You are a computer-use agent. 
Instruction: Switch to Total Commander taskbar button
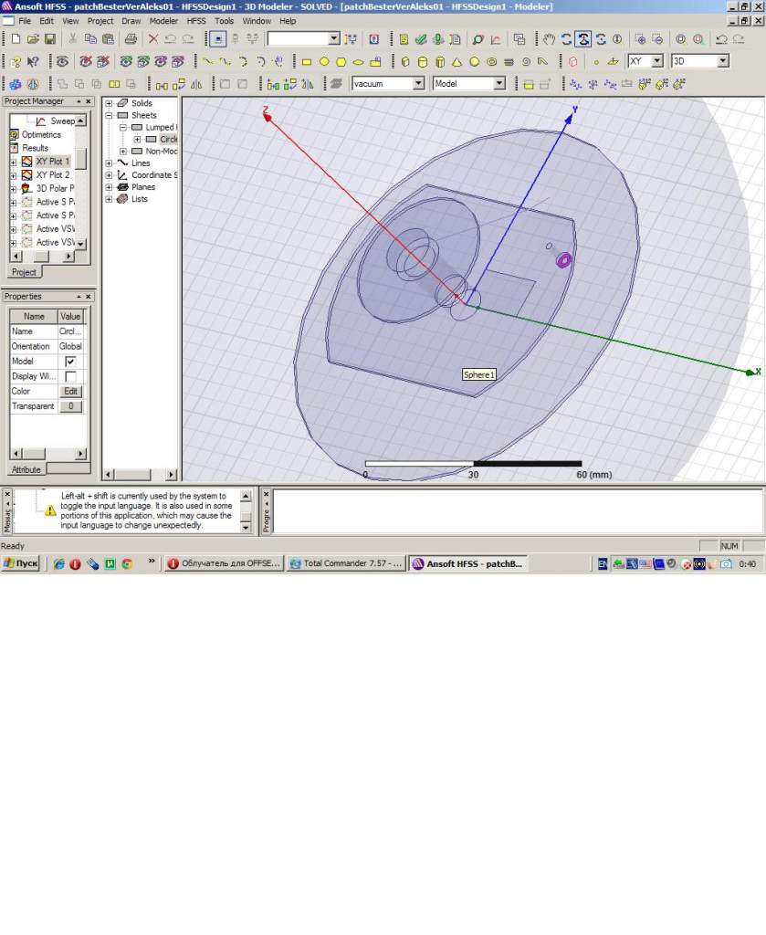click(x=346, y=563)
